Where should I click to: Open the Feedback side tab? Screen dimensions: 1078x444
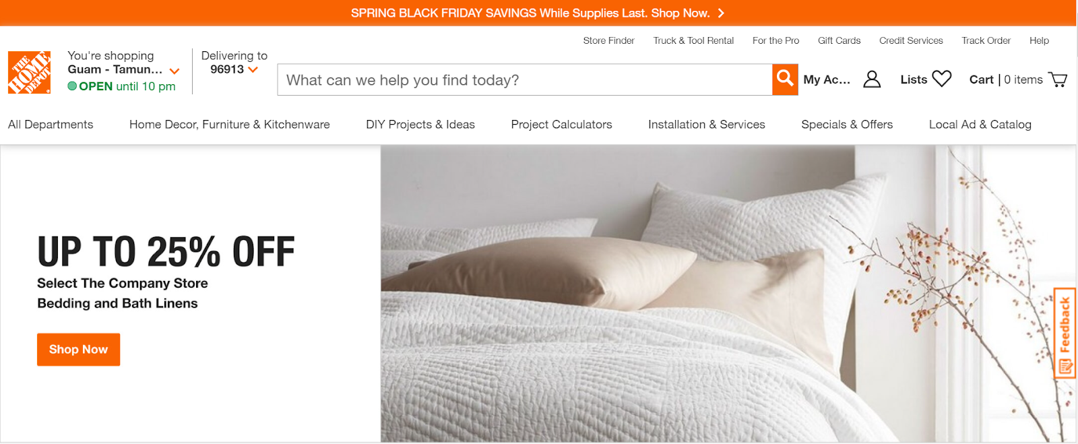[x=1065, y=334]
